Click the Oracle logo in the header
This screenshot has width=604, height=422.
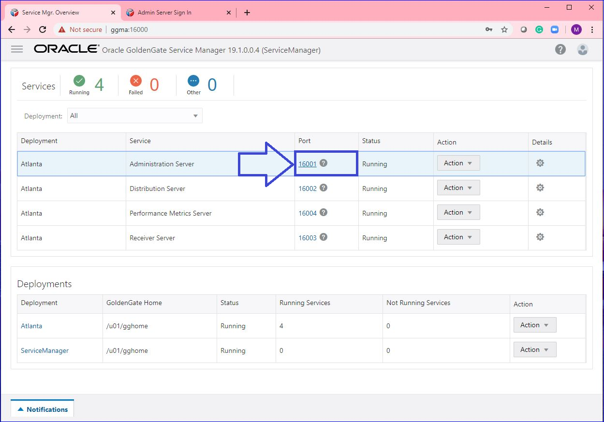[66, 49]
